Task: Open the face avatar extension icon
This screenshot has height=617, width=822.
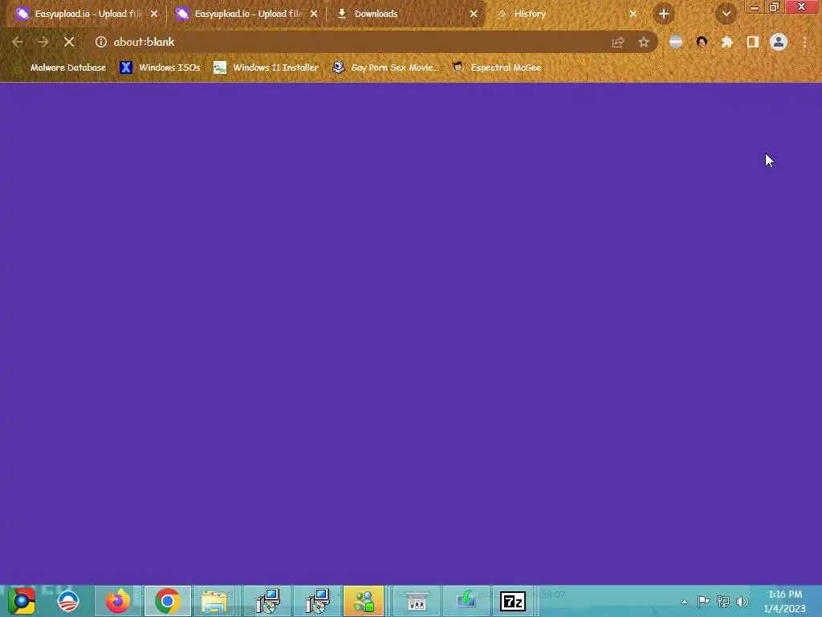Action: (x=702, y=42)
